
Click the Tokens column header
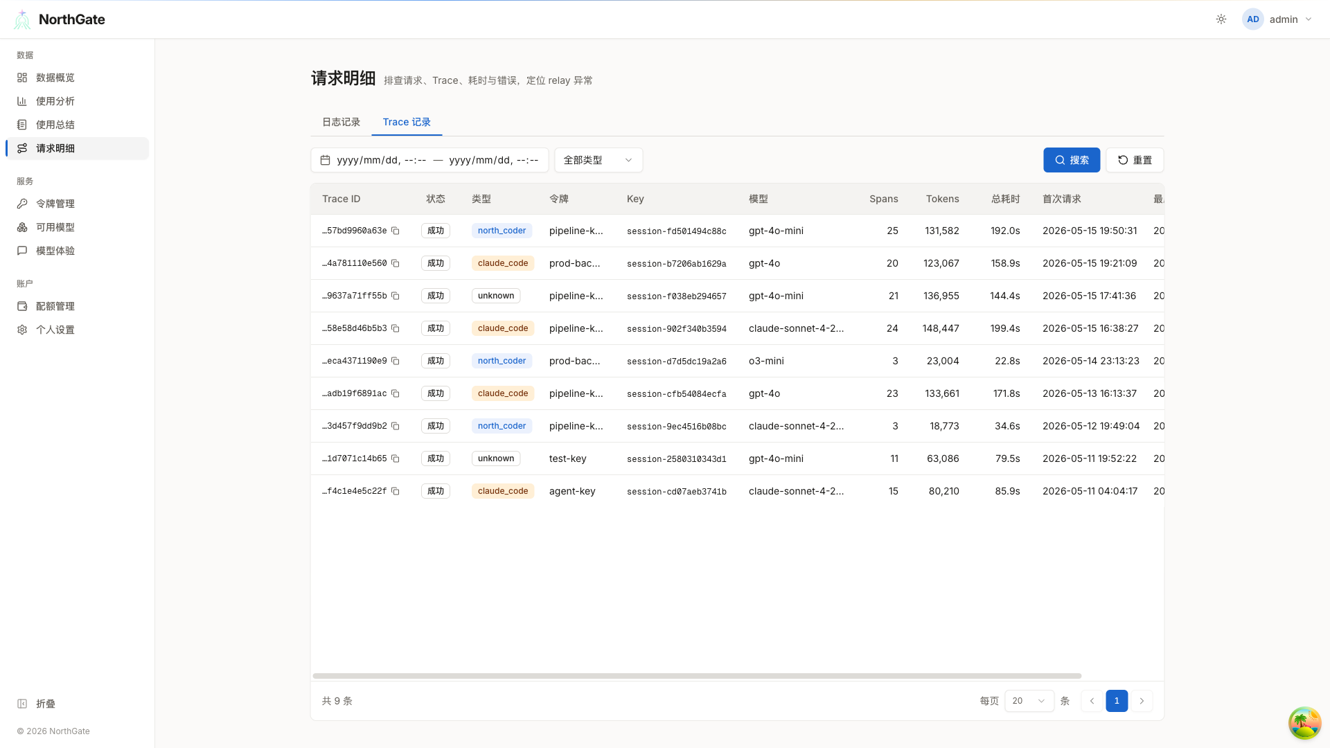pos(942,199)
